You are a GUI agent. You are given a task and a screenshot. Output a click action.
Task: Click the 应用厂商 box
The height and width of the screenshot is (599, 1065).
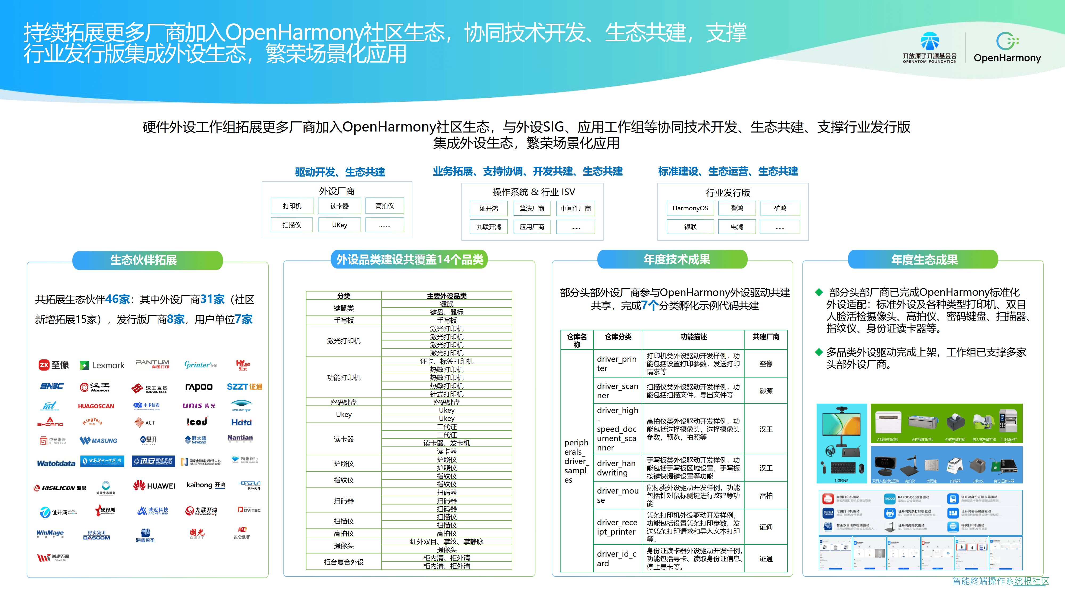pyautogui.click(x=532, y=227)
